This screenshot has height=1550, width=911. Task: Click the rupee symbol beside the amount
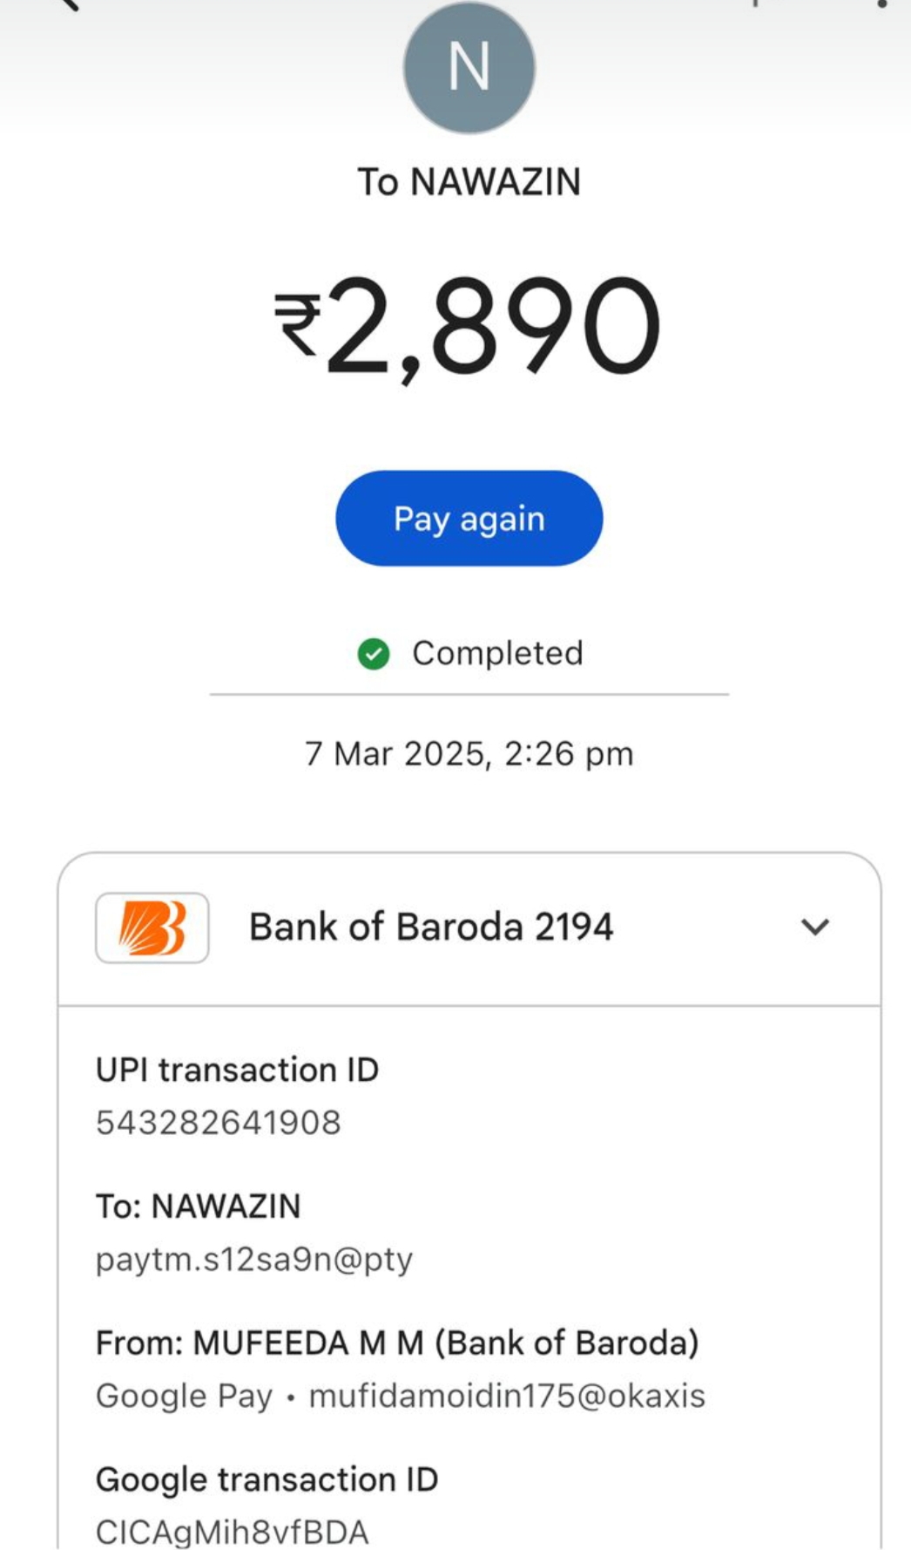(x=298, y=324)
